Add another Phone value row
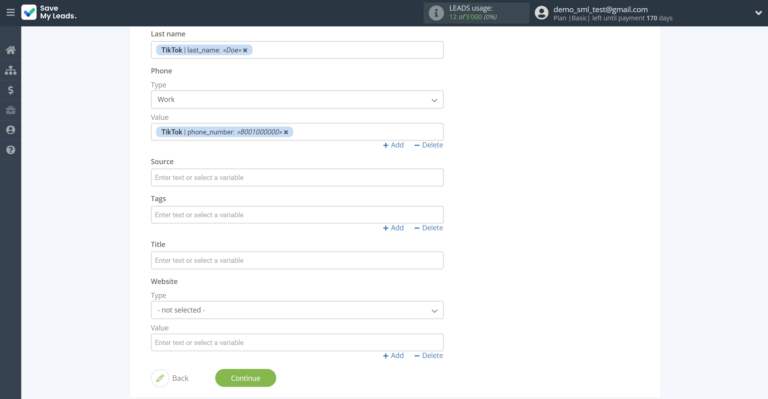The width and height of the screenshot is (768, 399). pos(393,145)
